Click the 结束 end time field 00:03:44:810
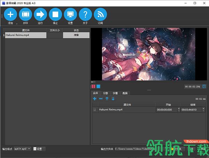 [191, 110]
